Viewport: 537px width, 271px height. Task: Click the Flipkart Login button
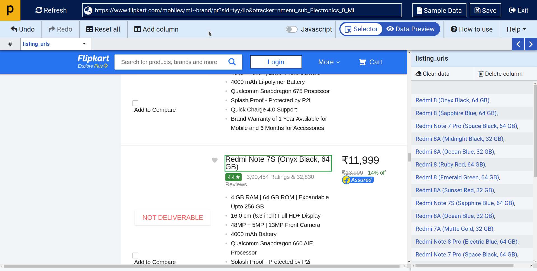[276, 62]
